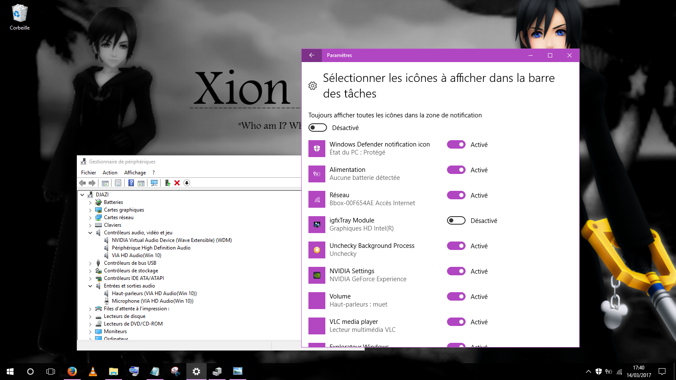Click the NVIDIA Settings tile icon
Screen dimensions: 676x380
317,275
